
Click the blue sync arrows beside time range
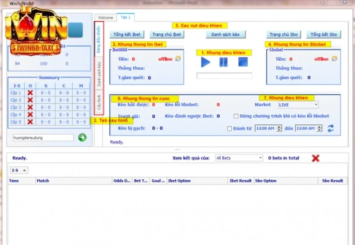click(331, 128)
